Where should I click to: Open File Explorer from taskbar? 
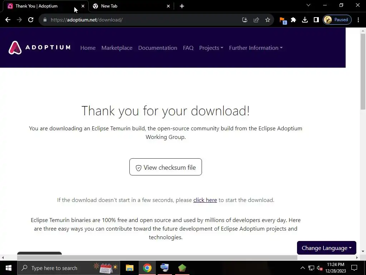click(x=129, y=268)
